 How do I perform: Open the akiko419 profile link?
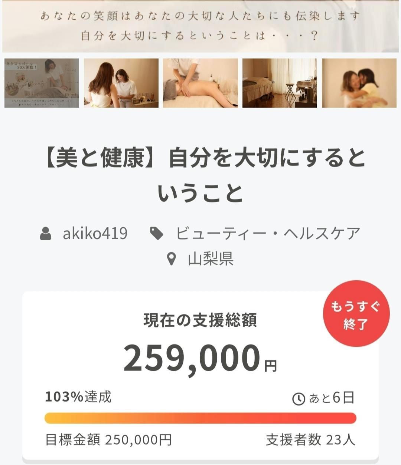[x=95, y=234]
